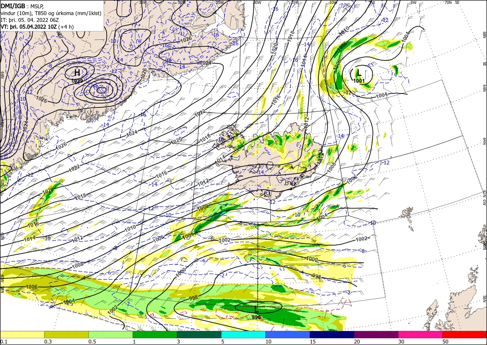Click the '1' legend scale value

pyautogui.click(x=134, y=342)
